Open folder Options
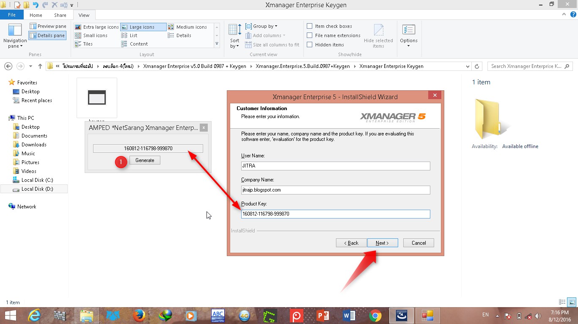This screenshot has width=578, height=324. (x=408, y=35)
